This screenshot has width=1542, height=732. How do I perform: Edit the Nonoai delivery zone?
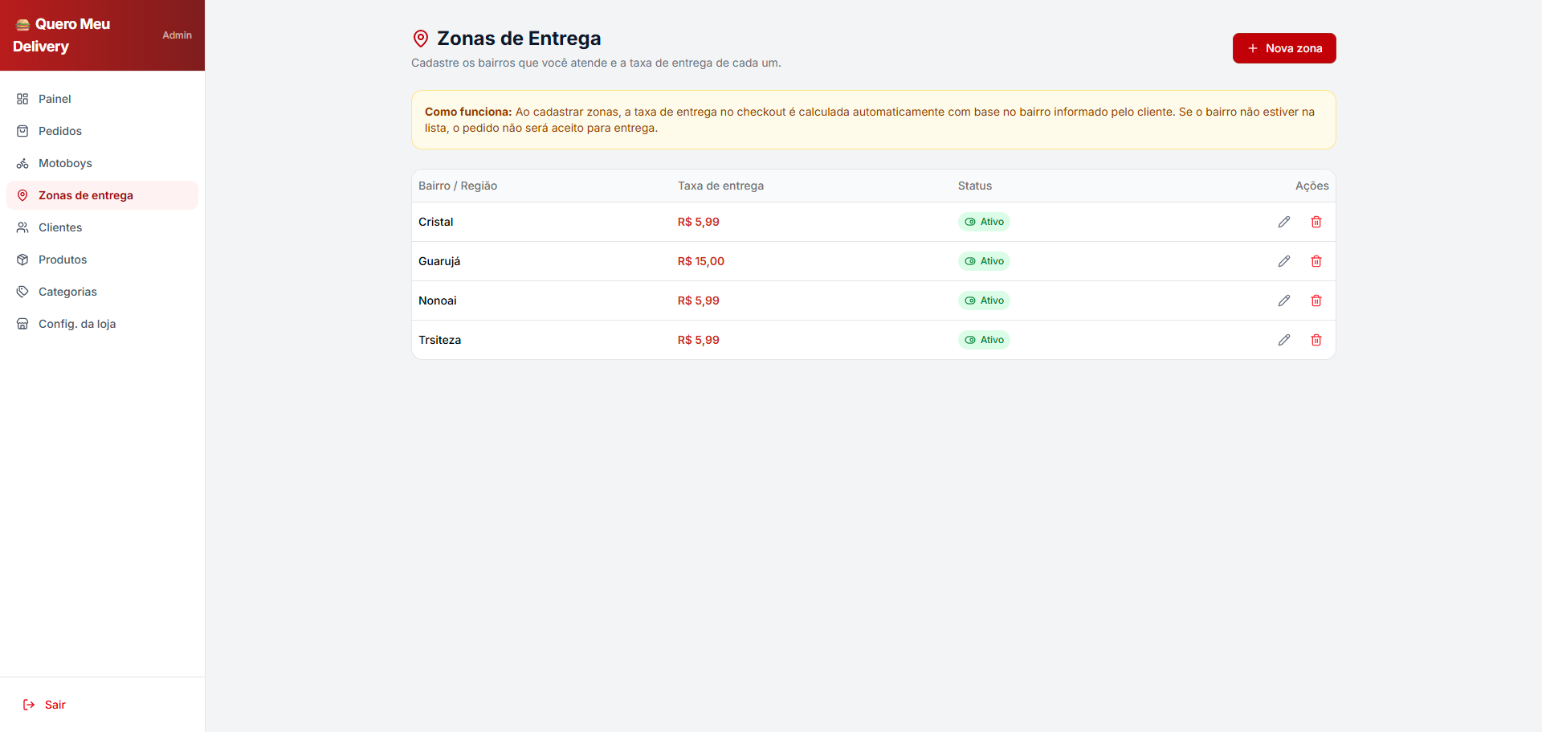point(1284,301)
